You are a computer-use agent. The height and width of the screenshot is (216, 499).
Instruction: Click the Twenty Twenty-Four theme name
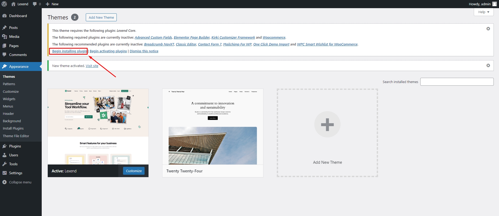coord(184,171)
